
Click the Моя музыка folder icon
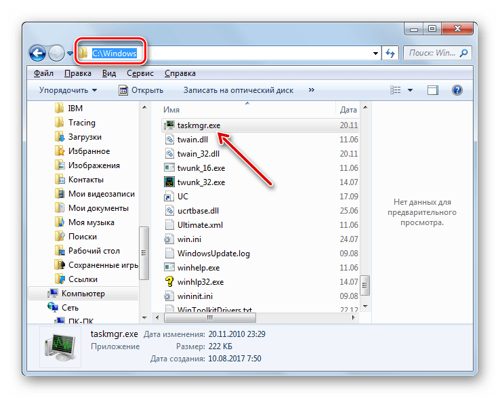pos(60,222)
